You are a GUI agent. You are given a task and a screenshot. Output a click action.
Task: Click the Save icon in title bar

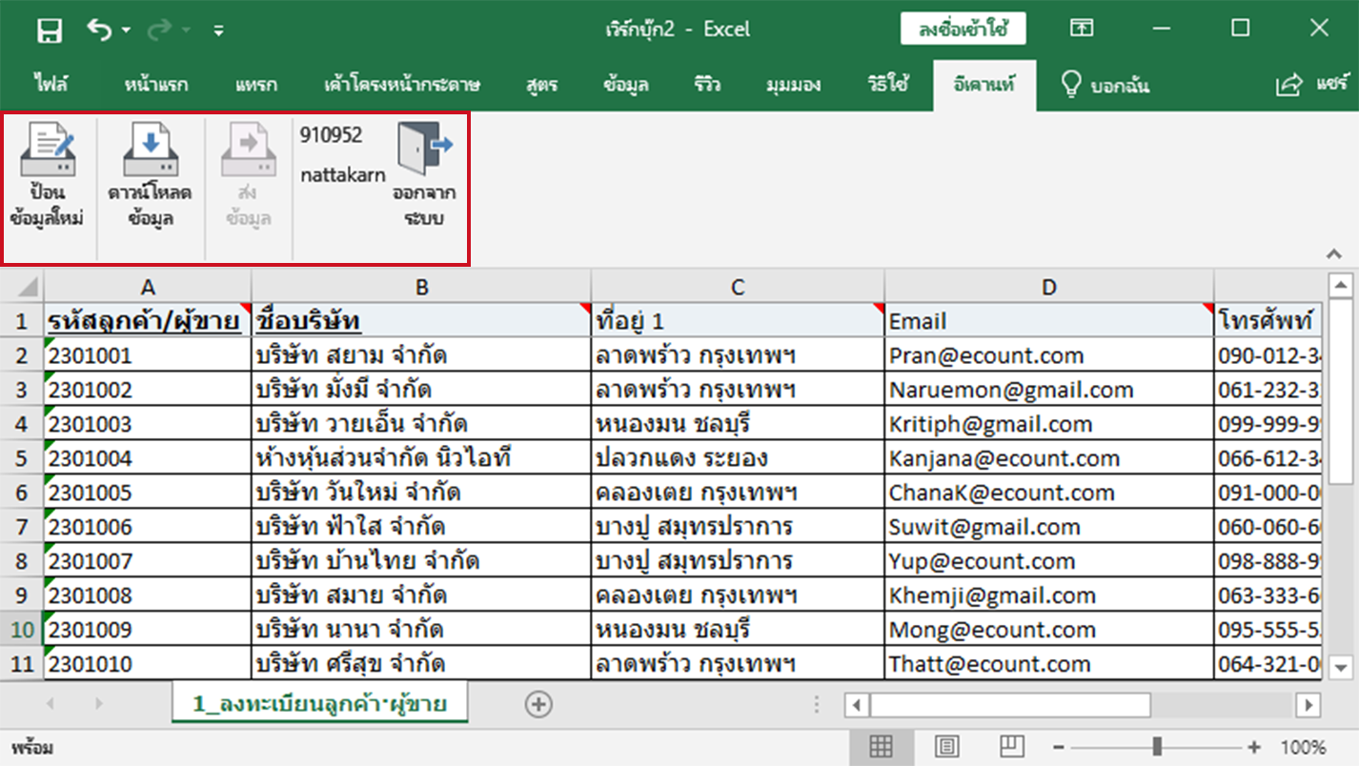click(49, 30)
